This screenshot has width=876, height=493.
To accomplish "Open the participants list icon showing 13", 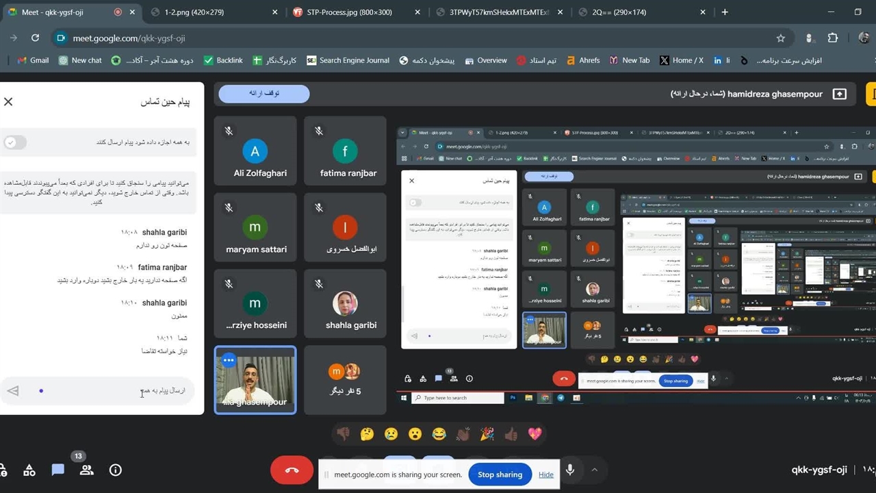I will point(86,470).
